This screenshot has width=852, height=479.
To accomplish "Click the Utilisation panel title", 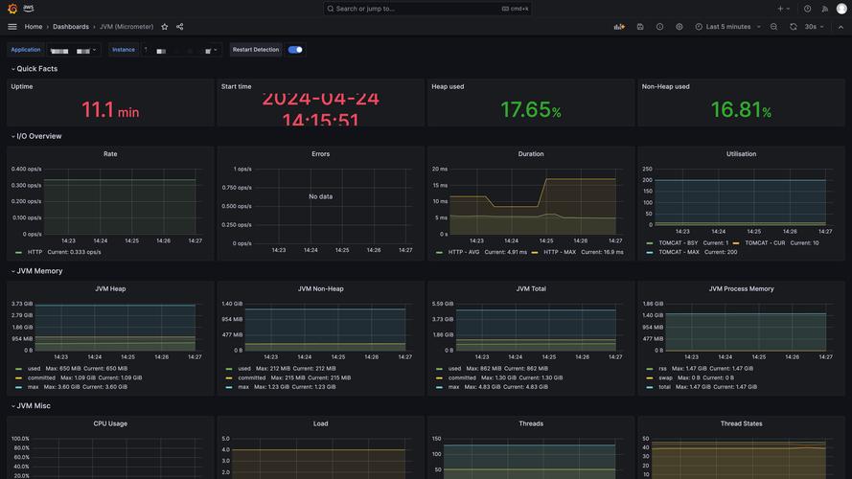I will point(741,154).
